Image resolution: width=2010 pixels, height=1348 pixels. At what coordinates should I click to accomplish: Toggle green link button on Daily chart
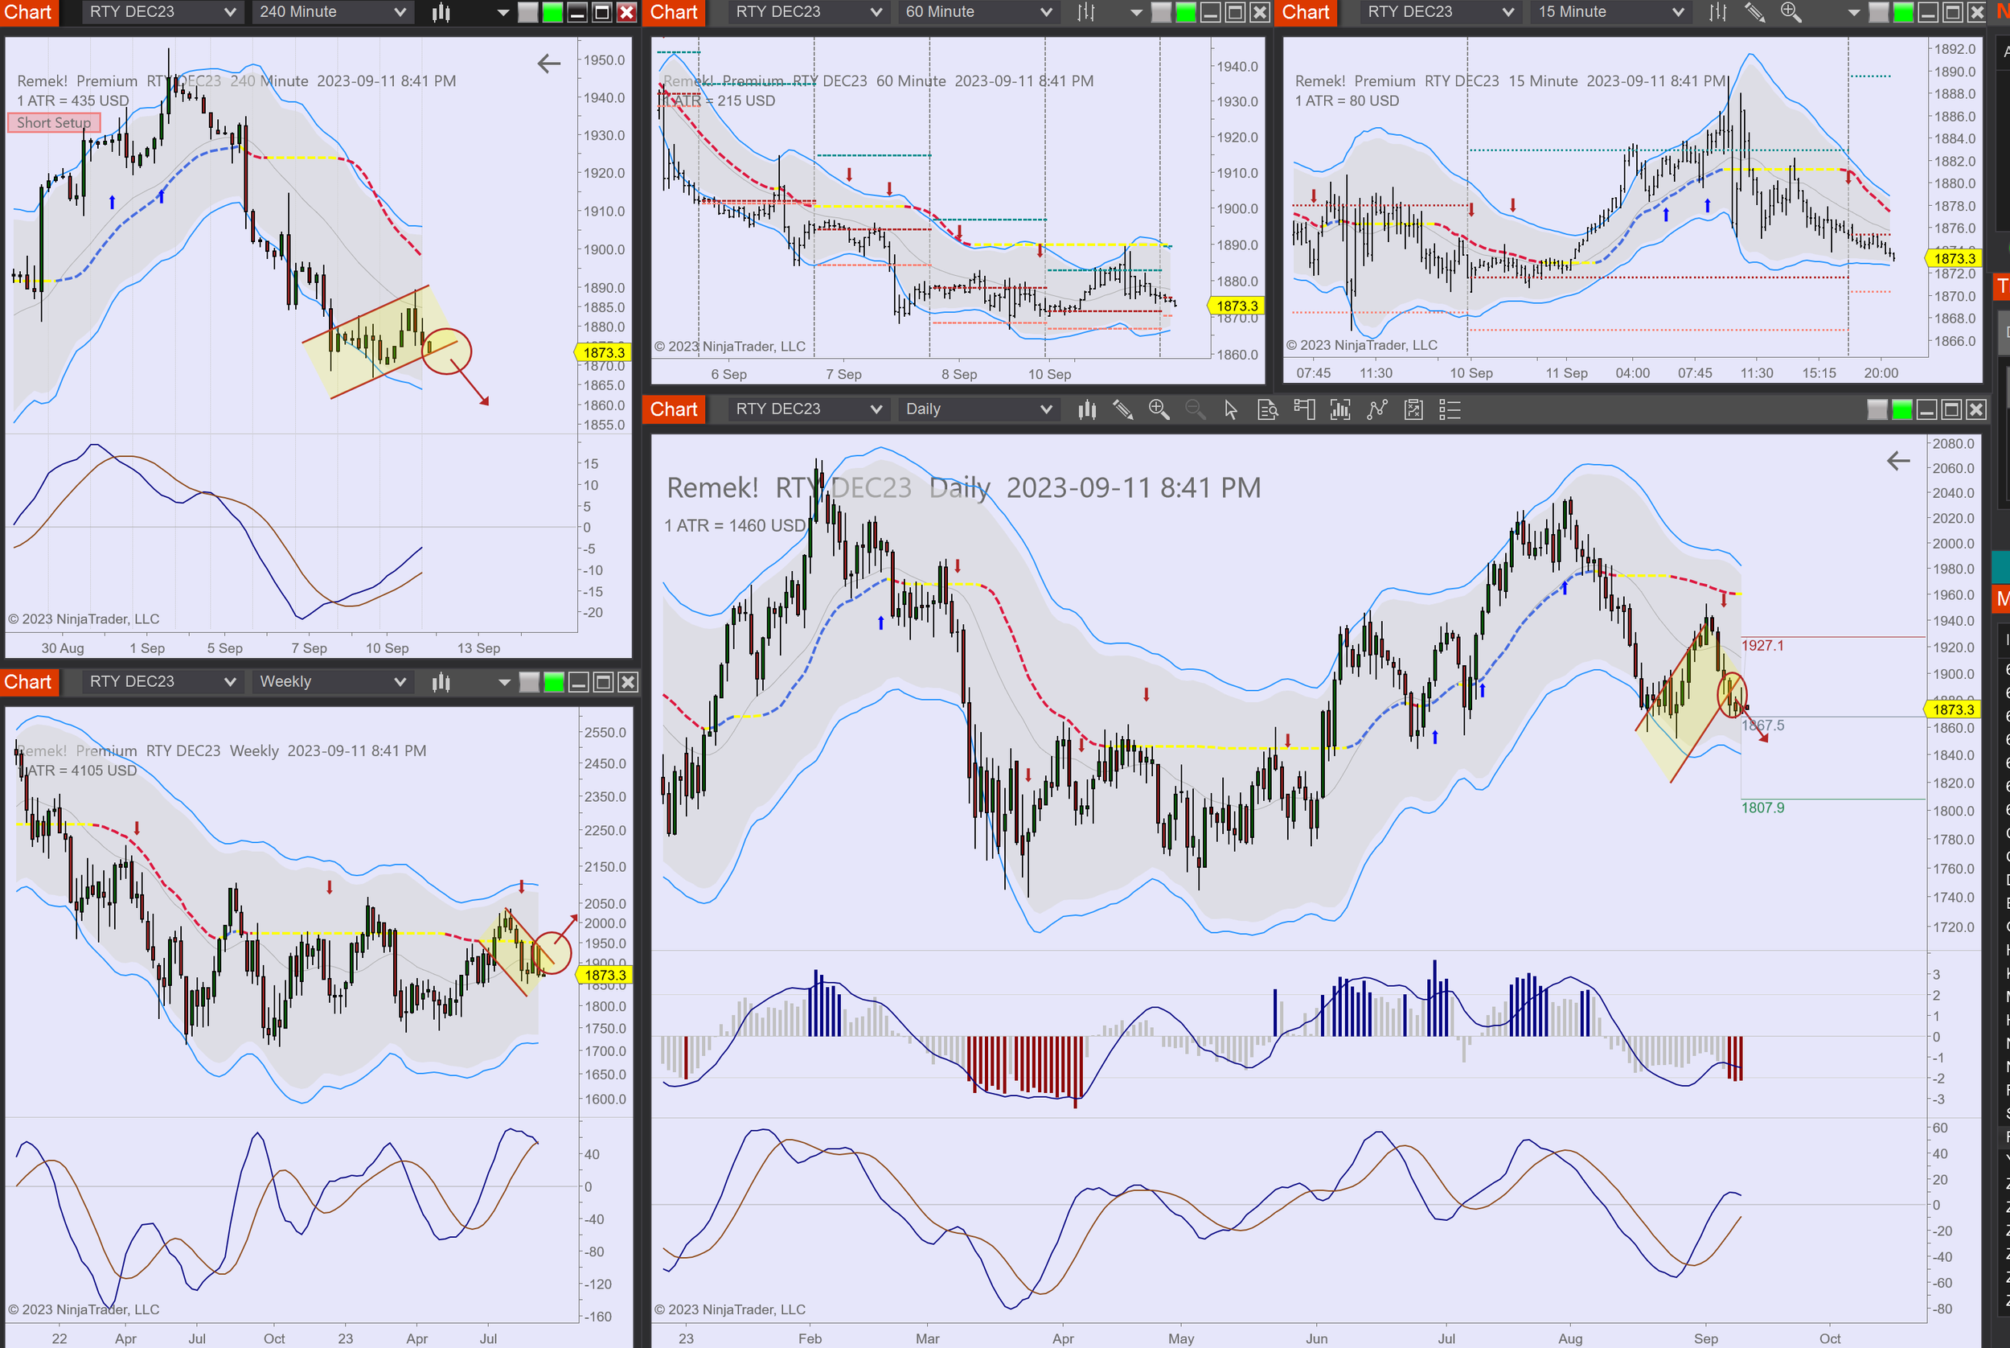coord(1901,409)
